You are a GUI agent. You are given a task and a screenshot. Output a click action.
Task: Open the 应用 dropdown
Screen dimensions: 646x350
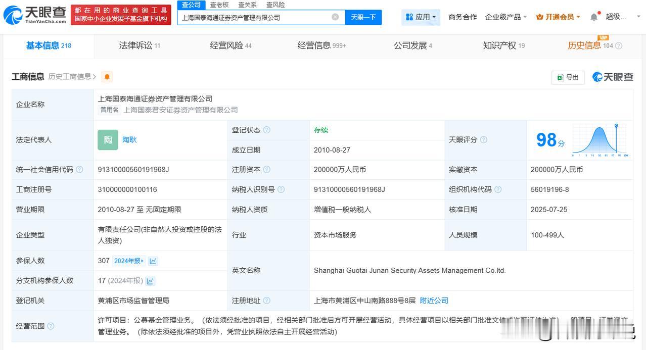(x=421, y=17)
